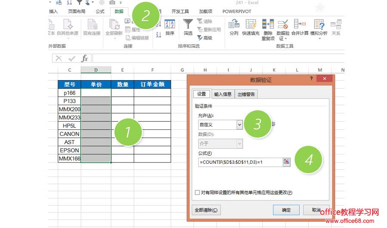
Task: Select the cell containing EPSON
Action: 69,150
